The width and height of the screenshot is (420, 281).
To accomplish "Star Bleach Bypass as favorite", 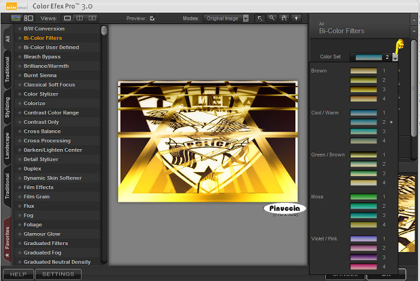I will [x=20, y=56].
